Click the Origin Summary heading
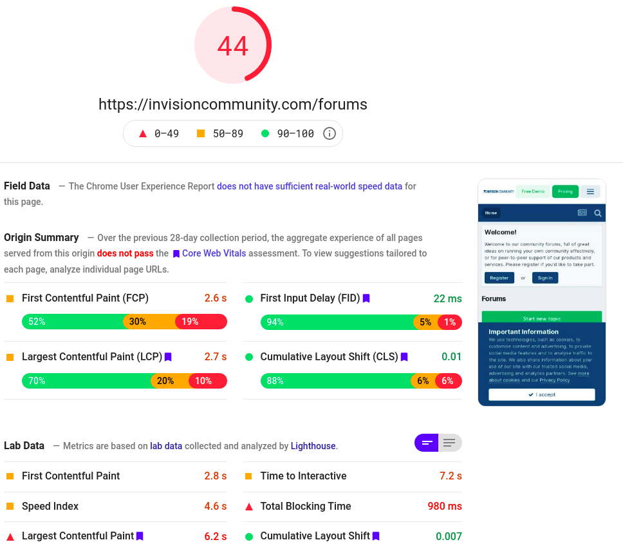 (41, 238)
